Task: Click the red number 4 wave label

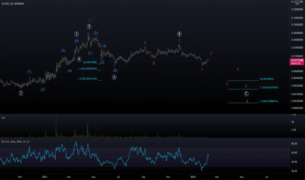Action: coord(238,69)
